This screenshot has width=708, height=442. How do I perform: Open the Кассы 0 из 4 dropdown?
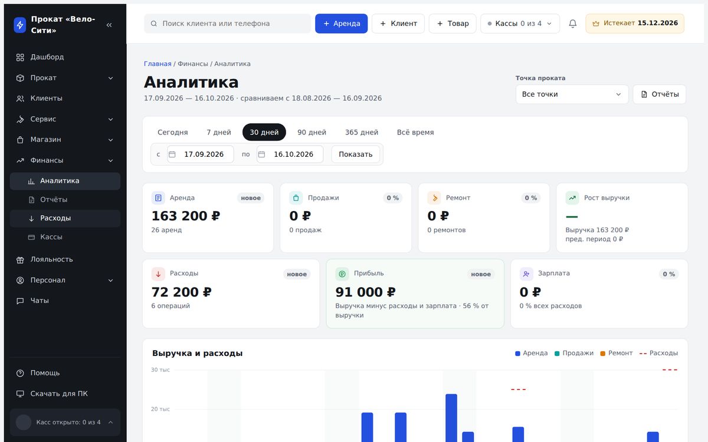(520, 24)
